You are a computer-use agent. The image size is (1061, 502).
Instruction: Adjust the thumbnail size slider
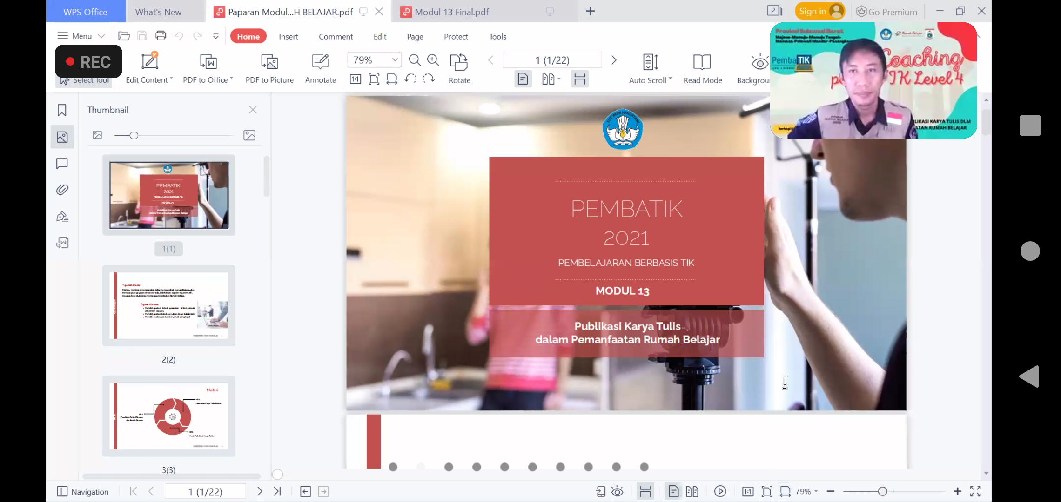(x=134, y=135)
